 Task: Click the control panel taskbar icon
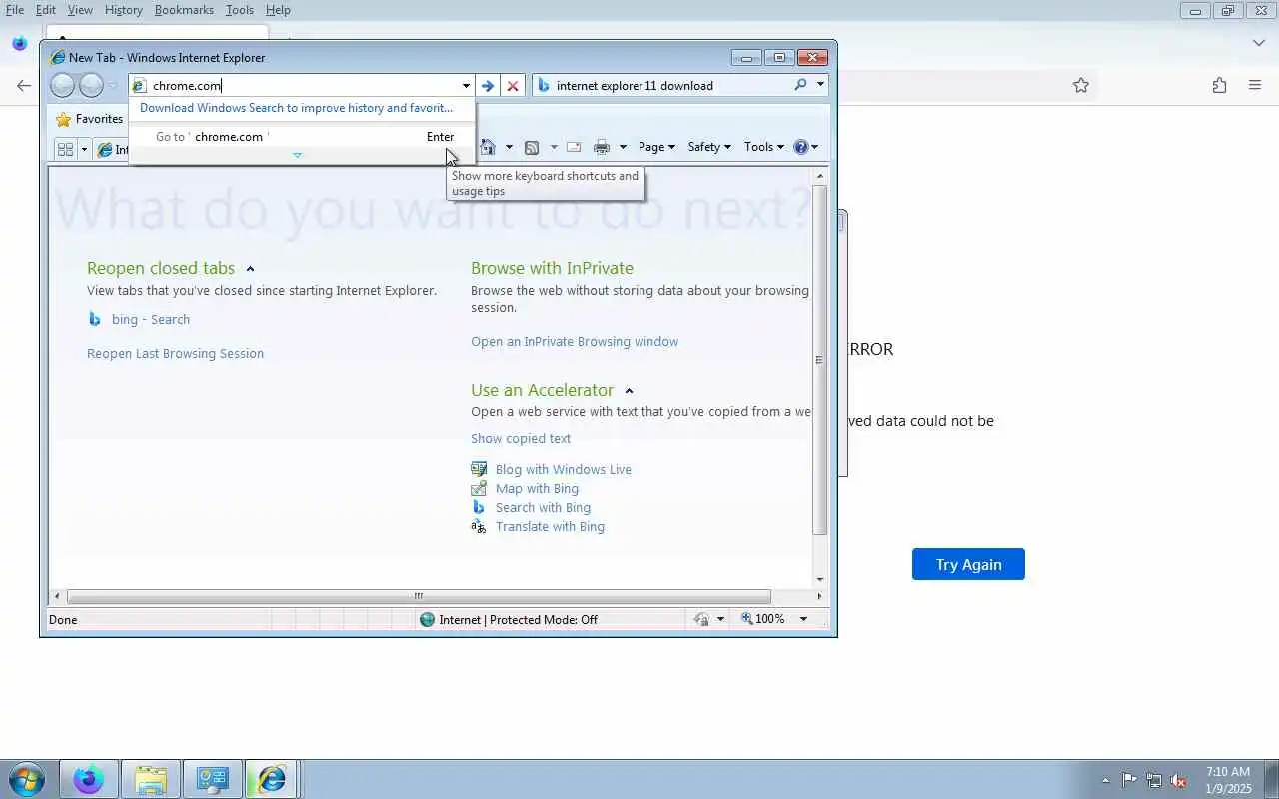point(212,779)
